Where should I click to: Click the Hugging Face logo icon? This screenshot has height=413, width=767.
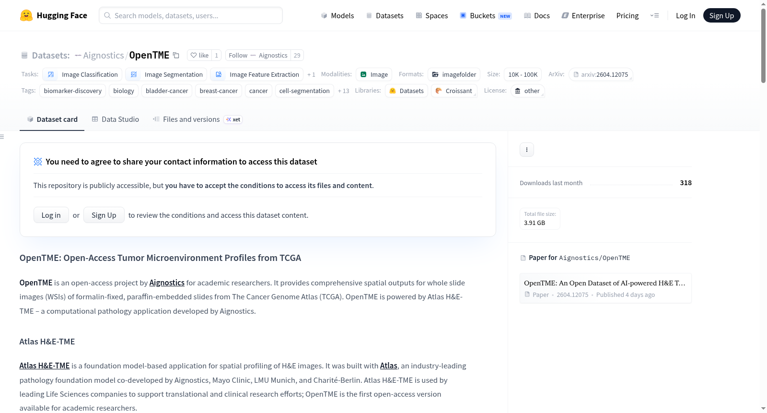26,15
